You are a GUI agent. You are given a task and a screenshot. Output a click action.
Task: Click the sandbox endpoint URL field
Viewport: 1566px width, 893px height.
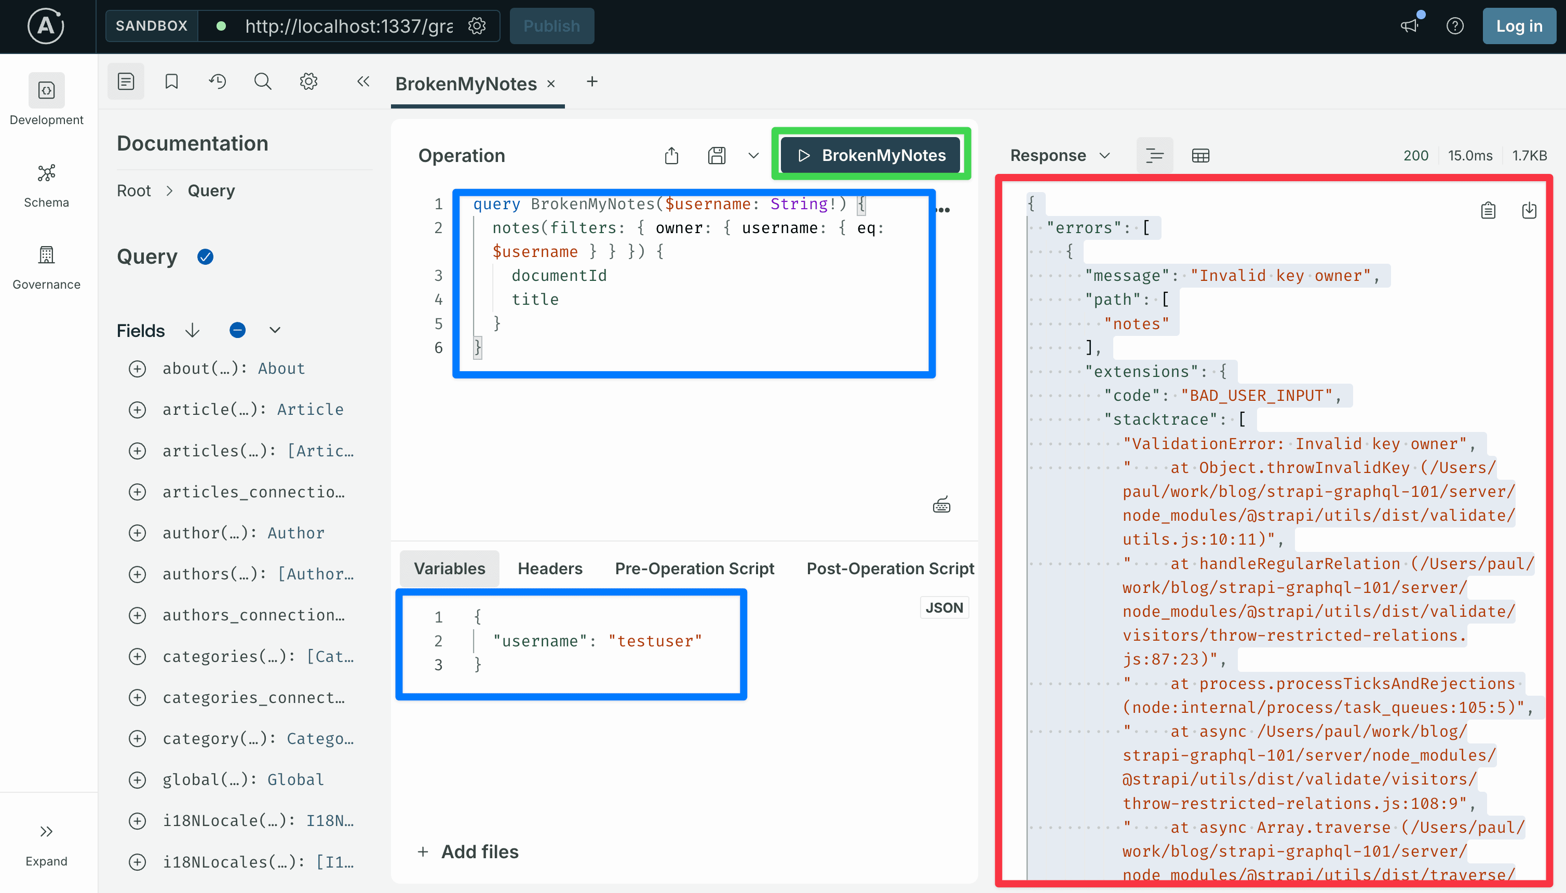click(348, 26)
